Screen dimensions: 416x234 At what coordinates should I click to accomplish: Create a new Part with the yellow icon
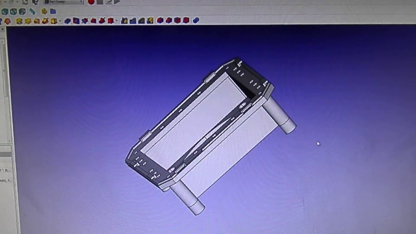[44, 12]
